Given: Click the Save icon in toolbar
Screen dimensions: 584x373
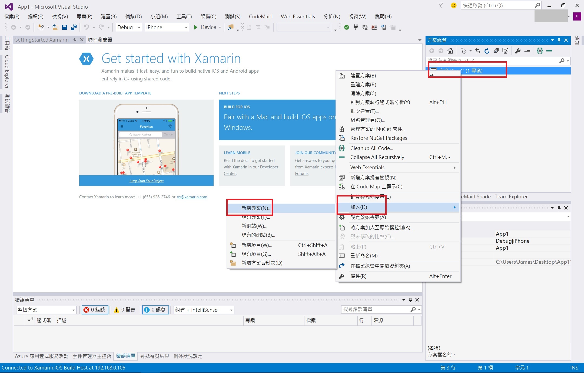Looking at the screenshot, I should pyautogui.click(x=64, y=27).
